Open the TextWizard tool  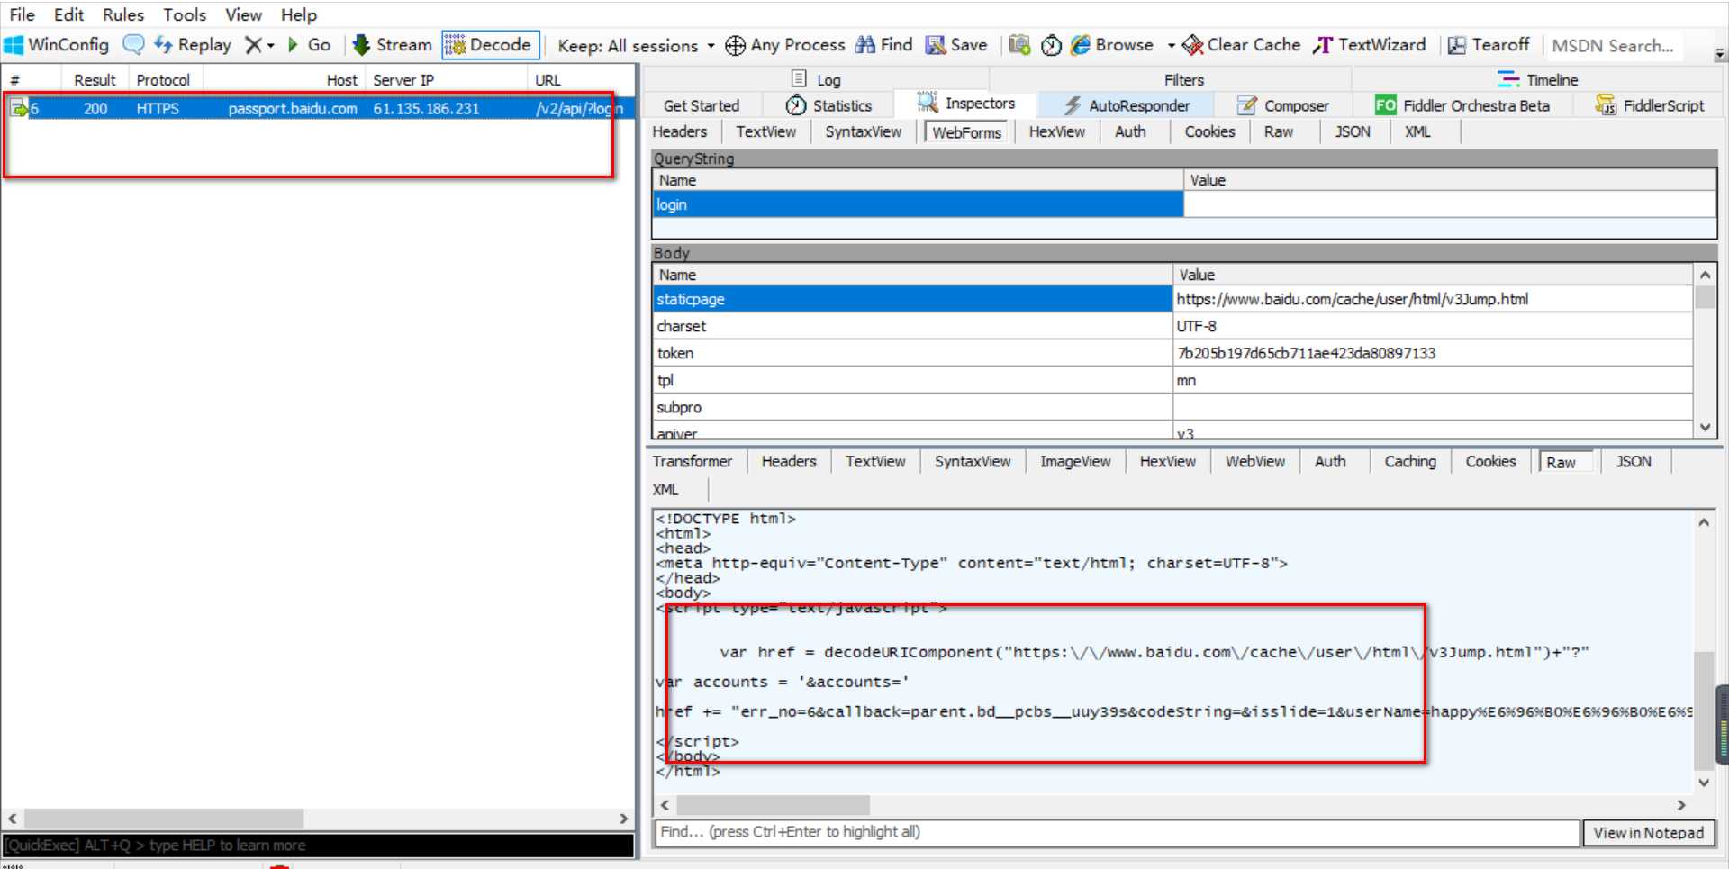point(1370,44)
